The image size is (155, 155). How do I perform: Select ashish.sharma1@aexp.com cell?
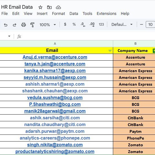tap(56, 84)
